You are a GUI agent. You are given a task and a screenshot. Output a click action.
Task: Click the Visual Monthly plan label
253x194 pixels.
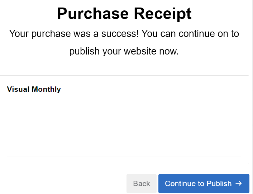(x=34, y=89)
